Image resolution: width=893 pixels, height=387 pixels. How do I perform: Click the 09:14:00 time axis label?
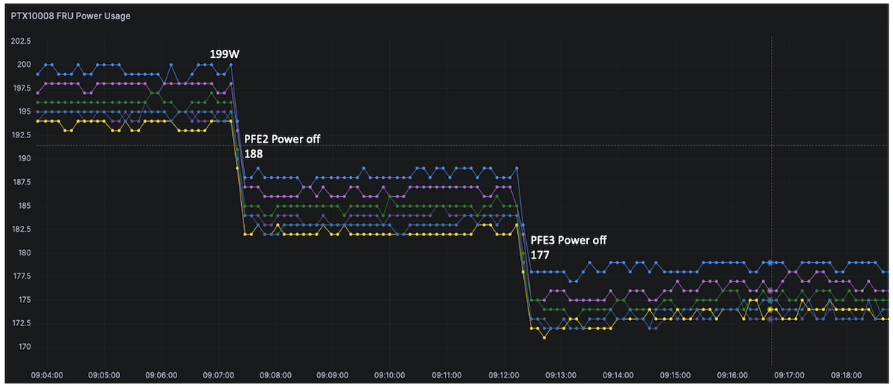point(618,376)
